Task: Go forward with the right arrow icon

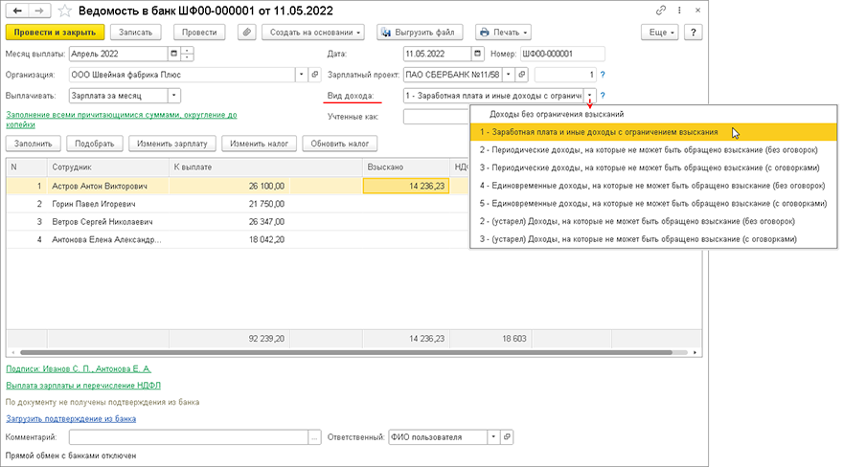Action: click(40, 11)
